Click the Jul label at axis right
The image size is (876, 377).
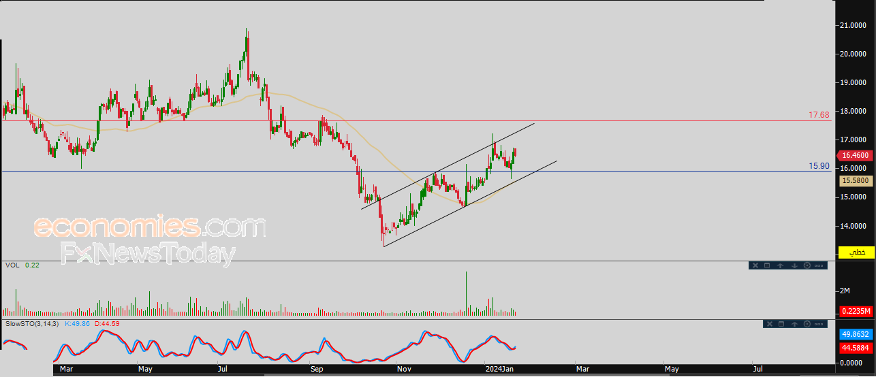click(757, 370)
